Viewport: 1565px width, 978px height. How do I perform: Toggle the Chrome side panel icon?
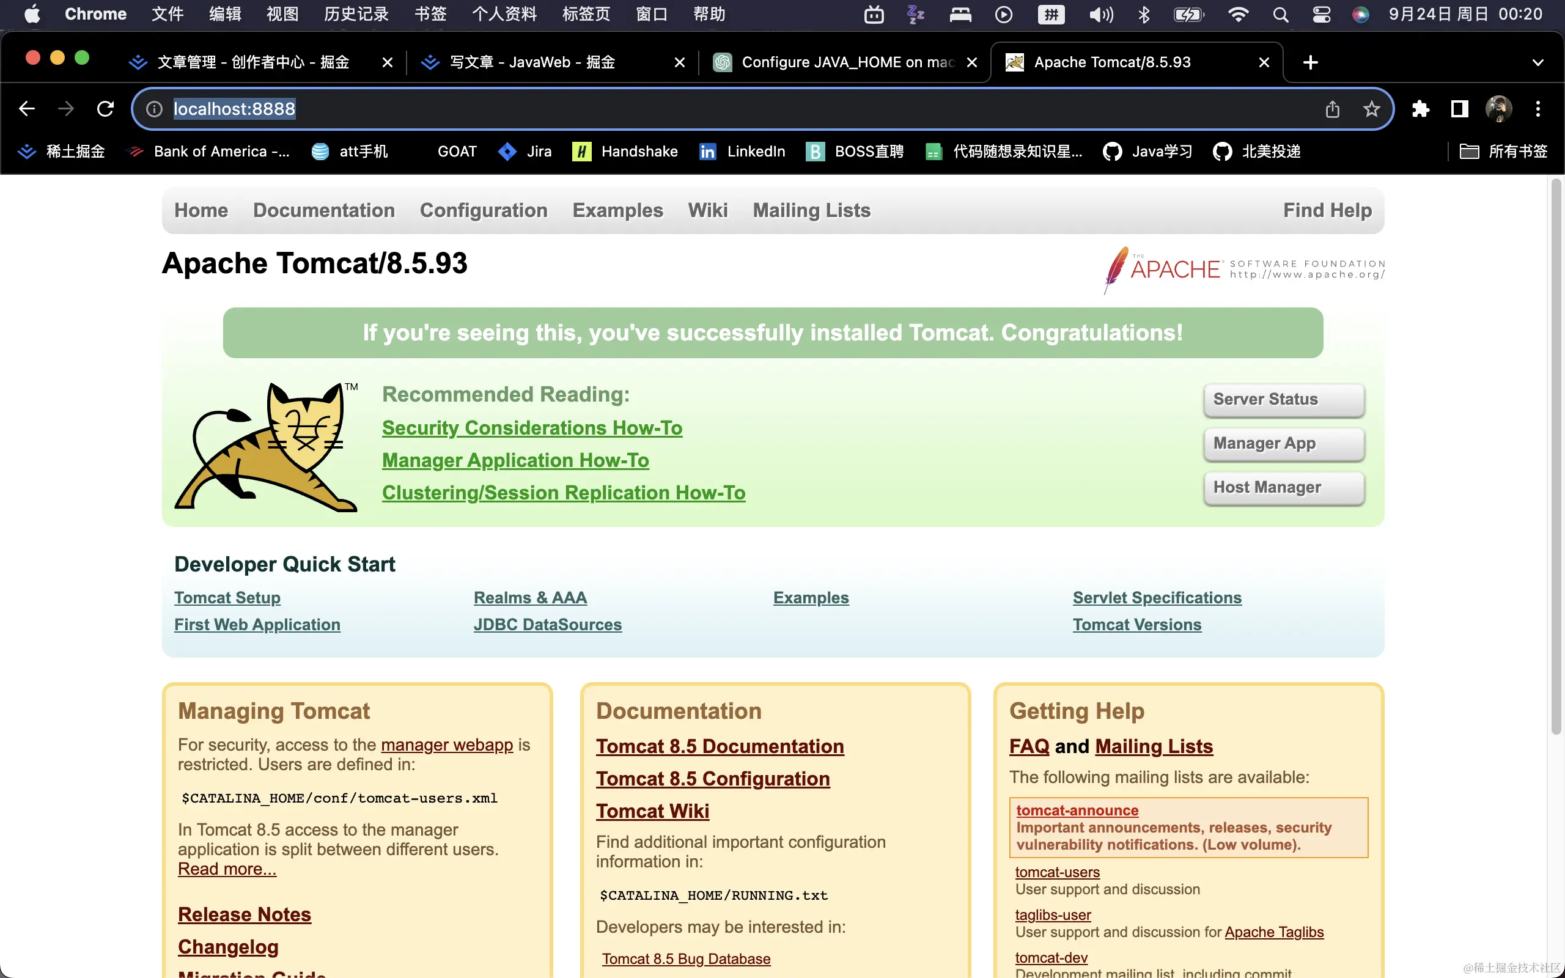click(1460, 109)
